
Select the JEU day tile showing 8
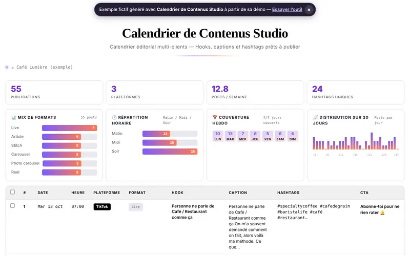click(x=255, y=136)
